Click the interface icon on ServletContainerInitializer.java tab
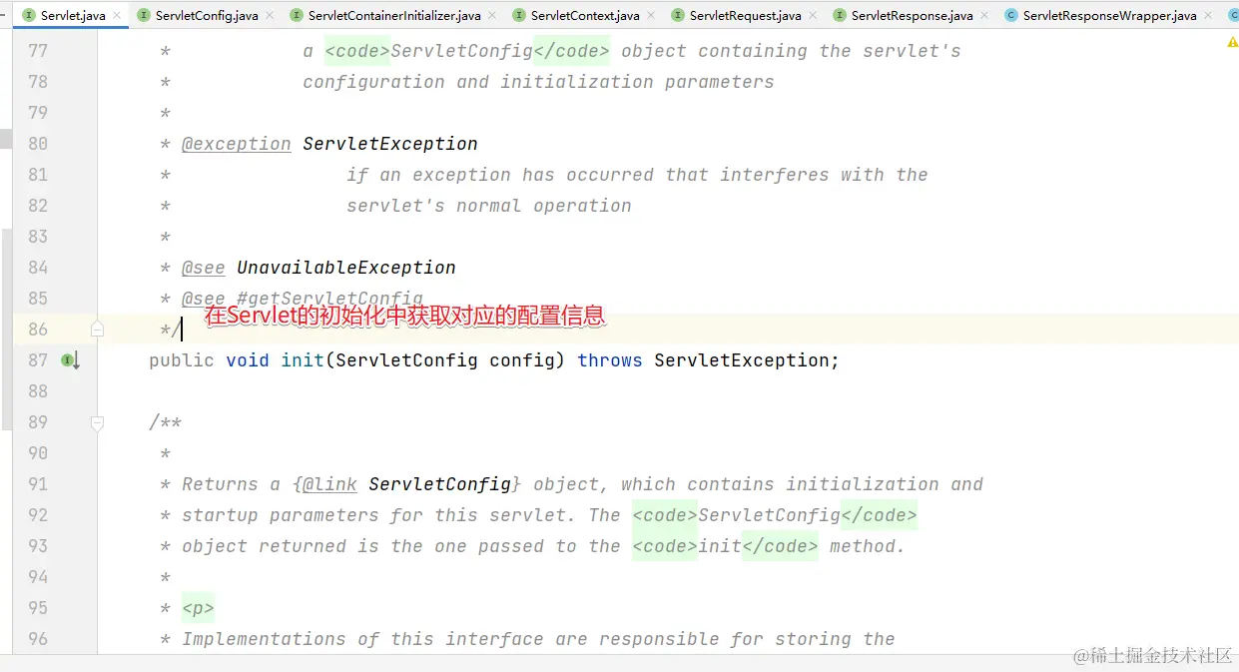The width and height of the screenshot is (1239, 672). pyautogui.click(x=297, y=16)
